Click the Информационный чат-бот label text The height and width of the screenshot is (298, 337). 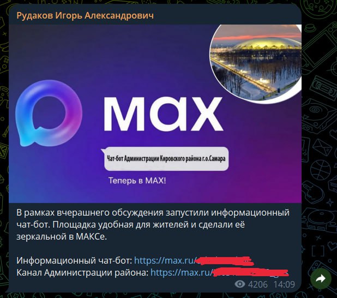[x=75, y=260]
